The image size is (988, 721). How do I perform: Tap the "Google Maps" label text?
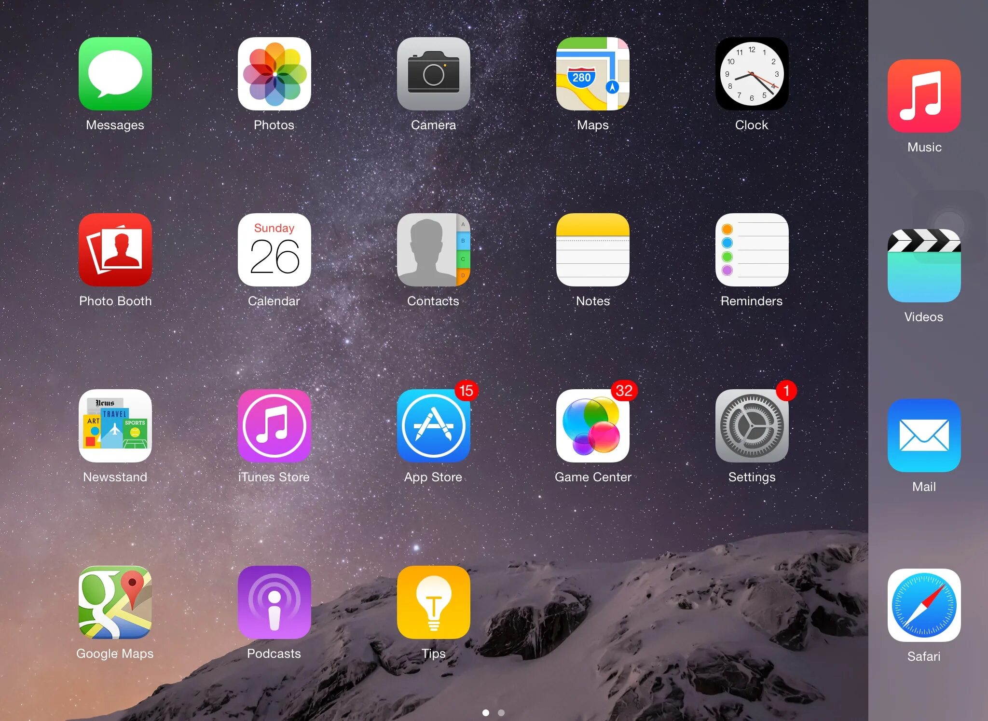115,653
